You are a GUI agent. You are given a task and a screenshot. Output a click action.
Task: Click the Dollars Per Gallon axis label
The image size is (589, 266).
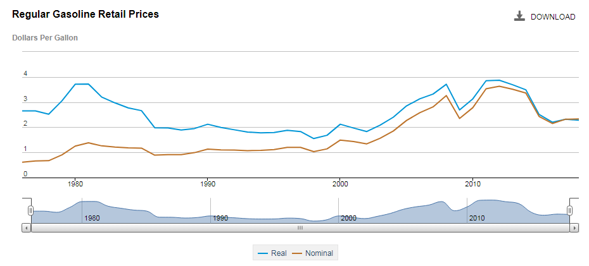click(x=45, y=38)
